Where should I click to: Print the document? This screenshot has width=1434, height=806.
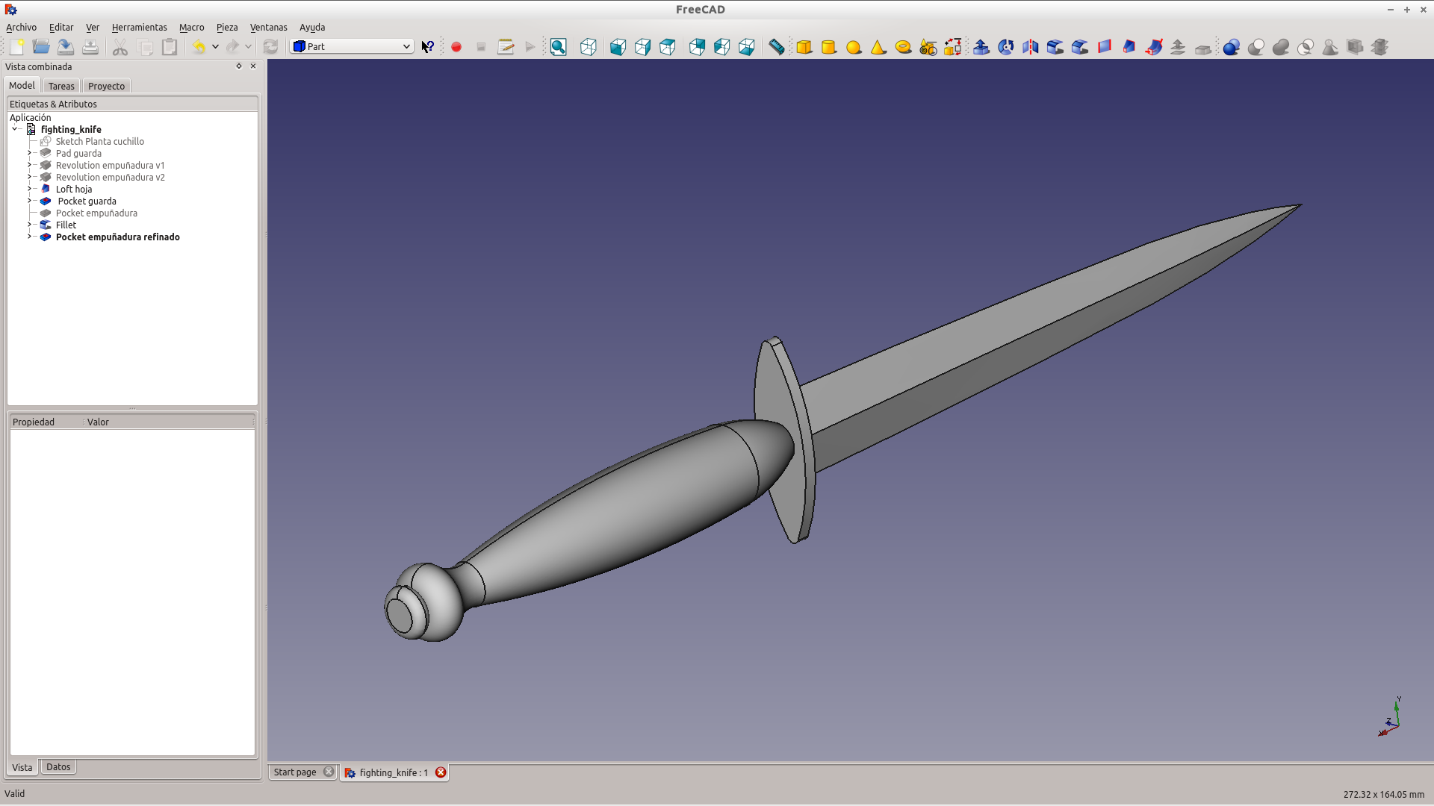[90, 47]
